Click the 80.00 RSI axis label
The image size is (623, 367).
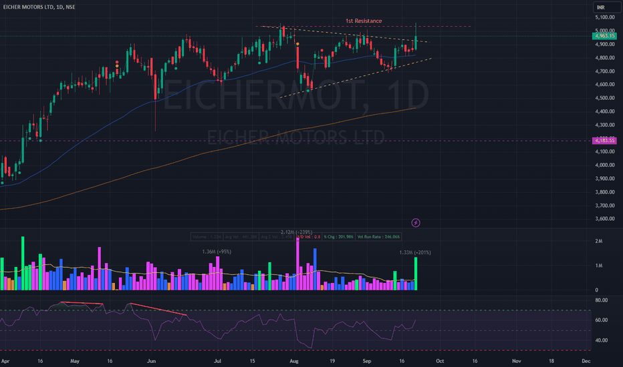tap(602, 300)
